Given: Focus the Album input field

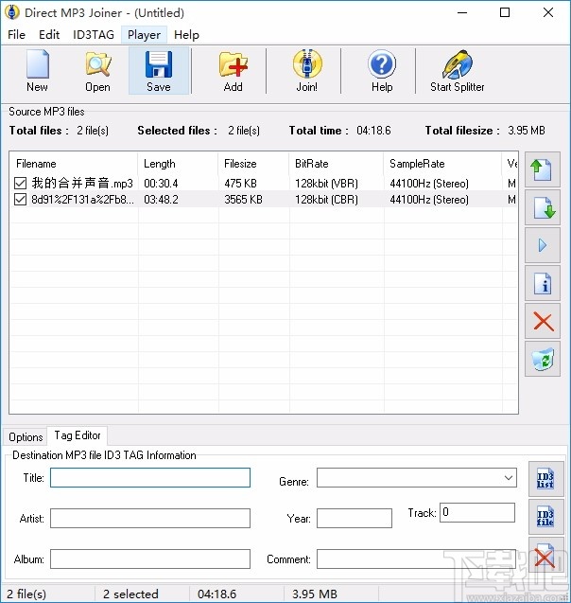Looking at the screenshot, I should coord(150,559).
